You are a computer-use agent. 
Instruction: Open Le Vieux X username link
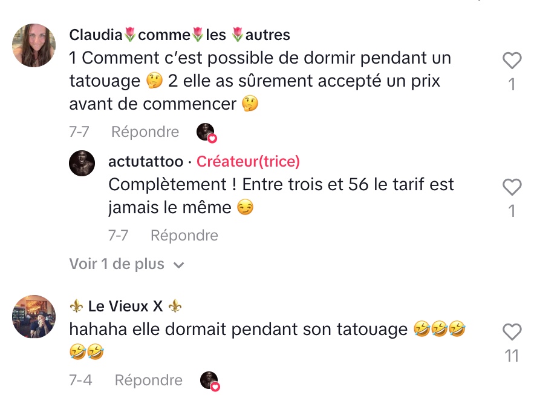pos(125,306)
